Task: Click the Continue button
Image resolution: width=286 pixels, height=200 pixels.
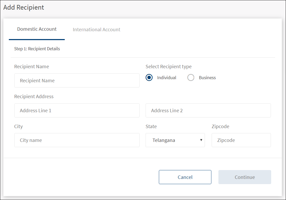Action: (x=245, y=177)
